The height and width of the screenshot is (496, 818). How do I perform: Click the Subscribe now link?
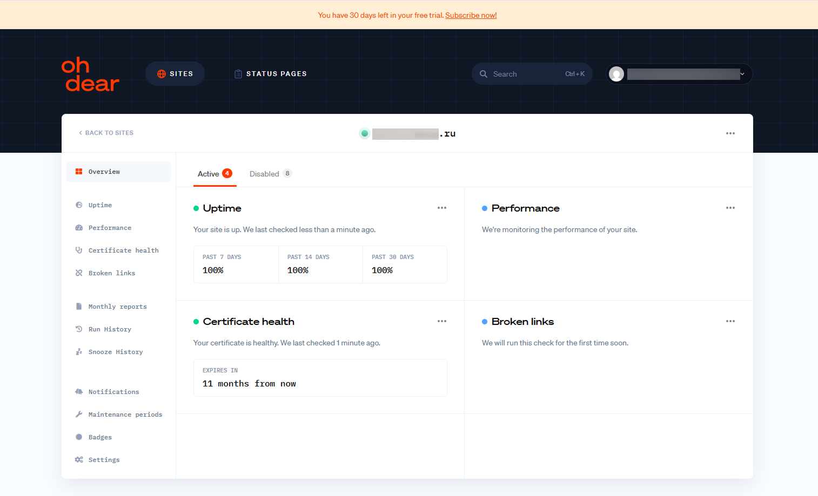471,15
